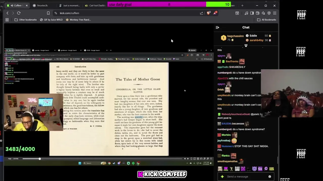Open the emoji picker in the message box
Image resolution: width=323 pixels, height=181 pixels.
click(x=270, y=176)
